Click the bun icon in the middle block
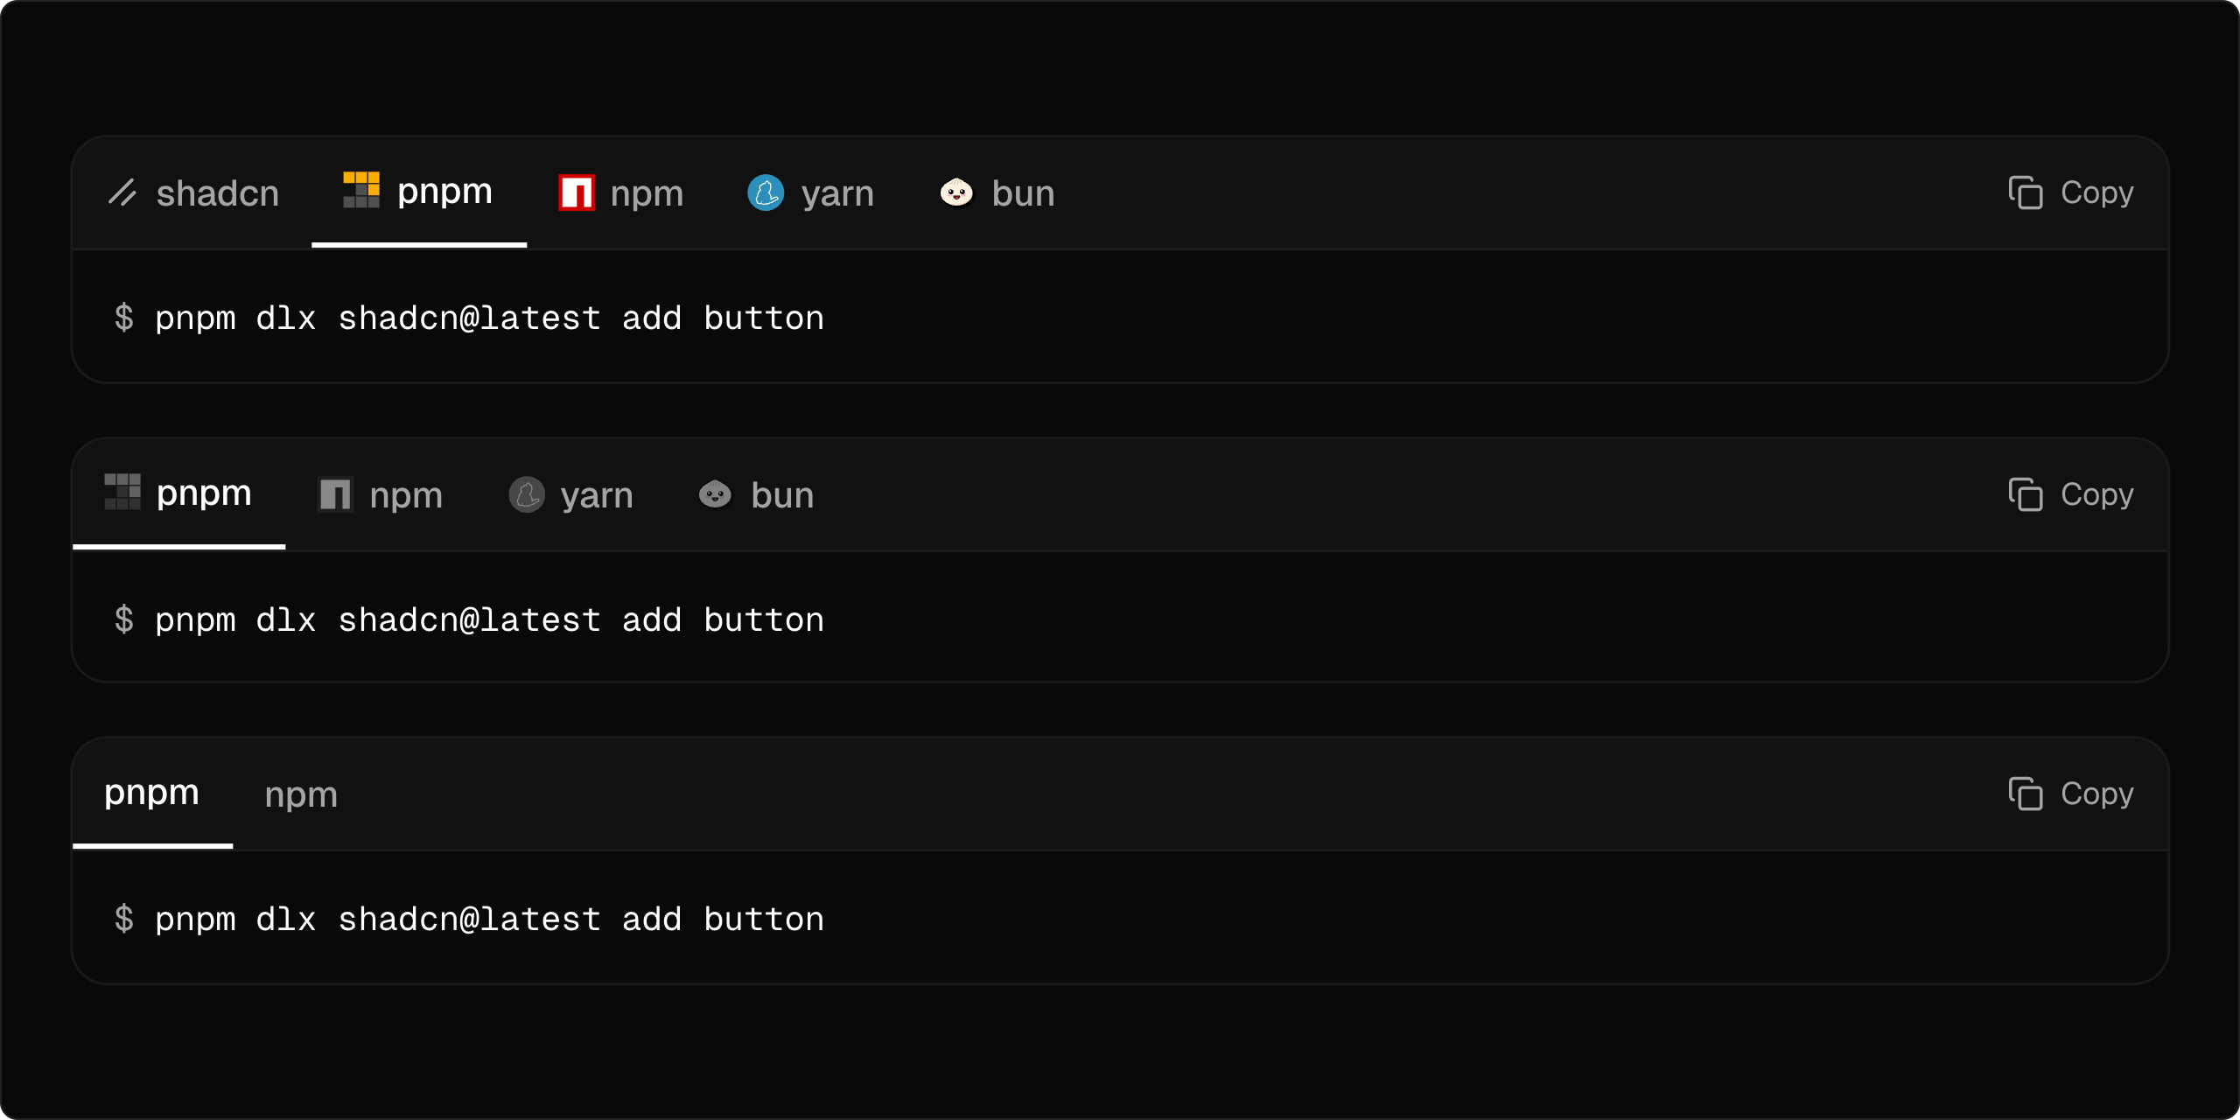Screen dimensions: 2240x1120 [x=715, y=493]
